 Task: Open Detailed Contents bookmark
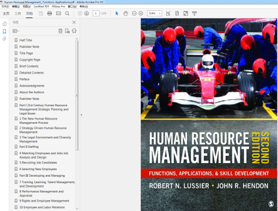[32, 73]
